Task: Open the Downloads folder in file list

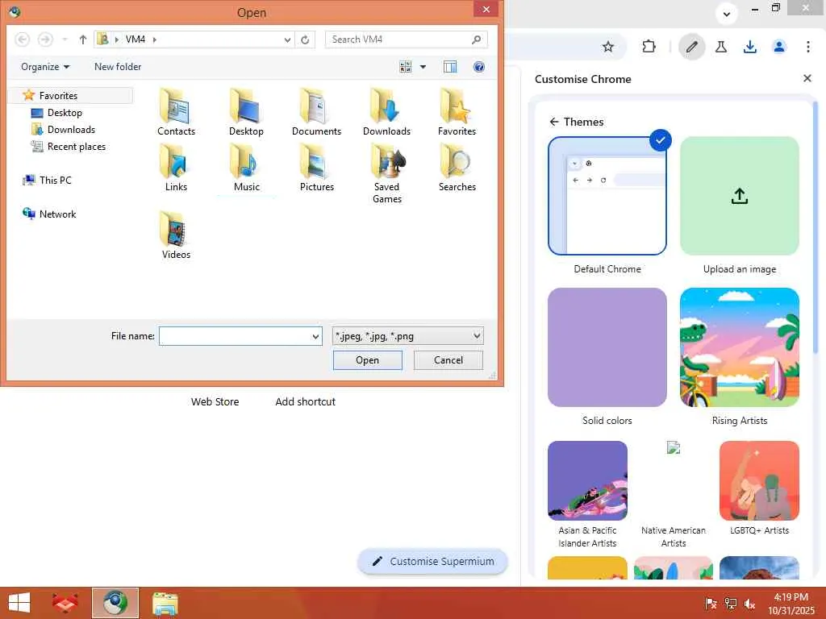Action: [x=386, y=112]
